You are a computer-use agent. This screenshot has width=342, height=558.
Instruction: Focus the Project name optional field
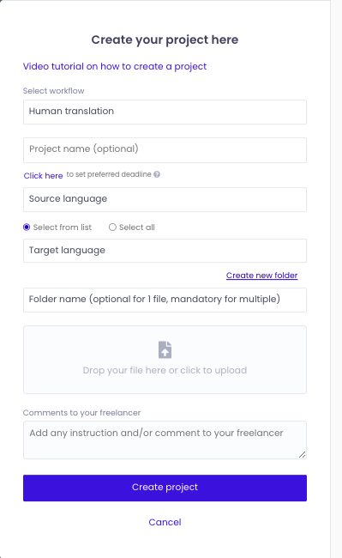pyautogui.click(x=165, y=150)
